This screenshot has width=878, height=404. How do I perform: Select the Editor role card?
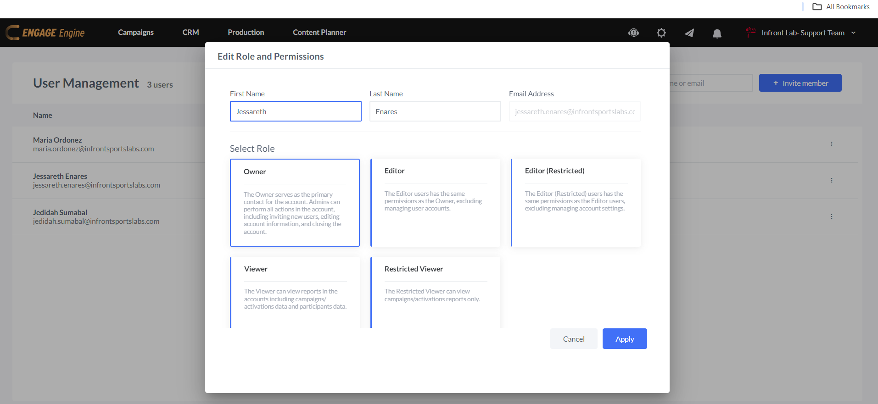click(x=435, y=202)
